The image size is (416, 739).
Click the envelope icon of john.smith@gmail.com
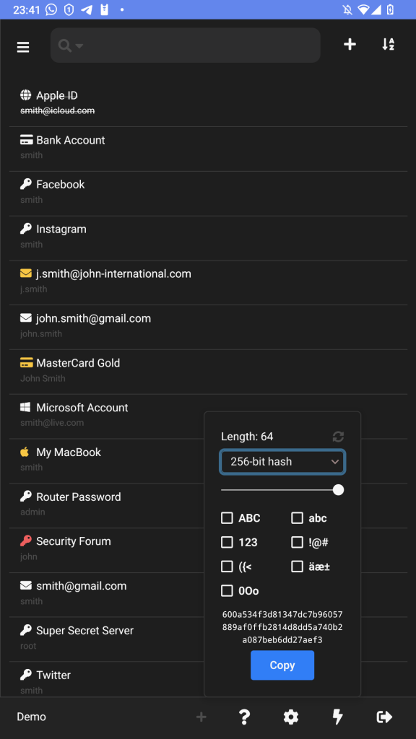(26, 318)
